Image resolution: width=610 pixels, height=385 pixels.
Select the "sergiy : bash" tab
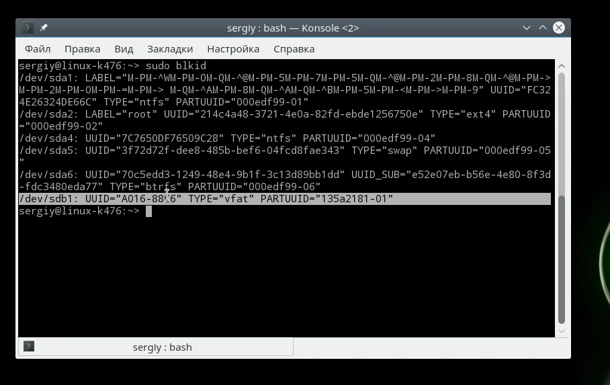(156, 347)
